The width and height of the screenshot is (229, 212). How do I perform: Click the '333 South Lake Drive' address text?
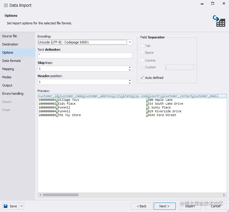coord(165,104)
